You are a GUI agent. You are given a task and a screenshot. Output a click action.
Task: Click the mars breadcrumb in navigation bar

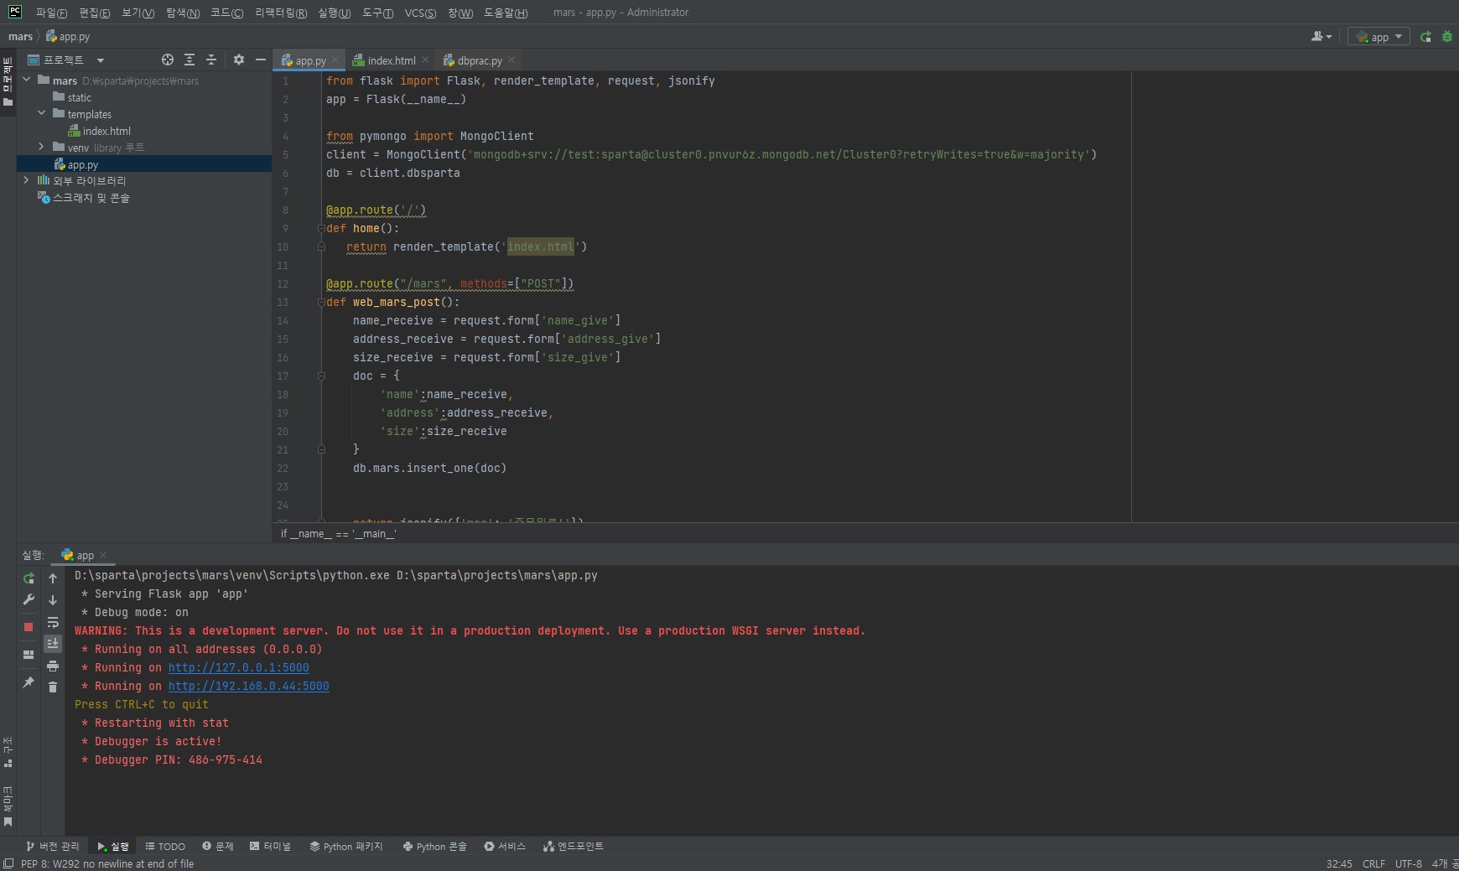(20, 37)
